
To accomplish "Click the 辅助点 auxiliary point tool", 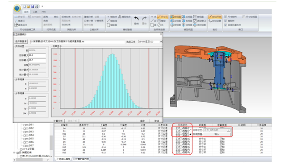I will pos(112,16).
